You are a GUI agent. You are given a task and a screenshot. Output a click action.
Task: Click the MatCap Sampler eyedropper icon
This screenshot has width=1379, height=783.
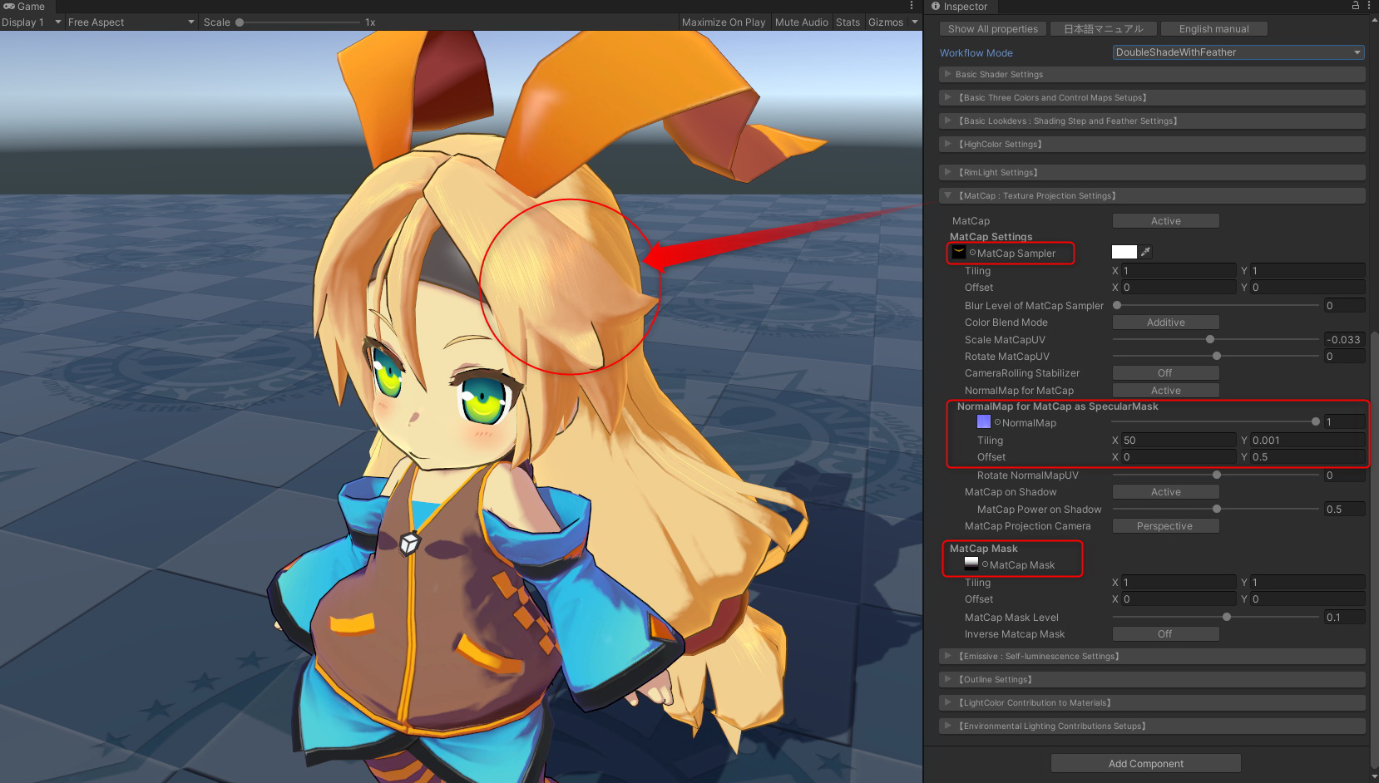coord(1146,252)
